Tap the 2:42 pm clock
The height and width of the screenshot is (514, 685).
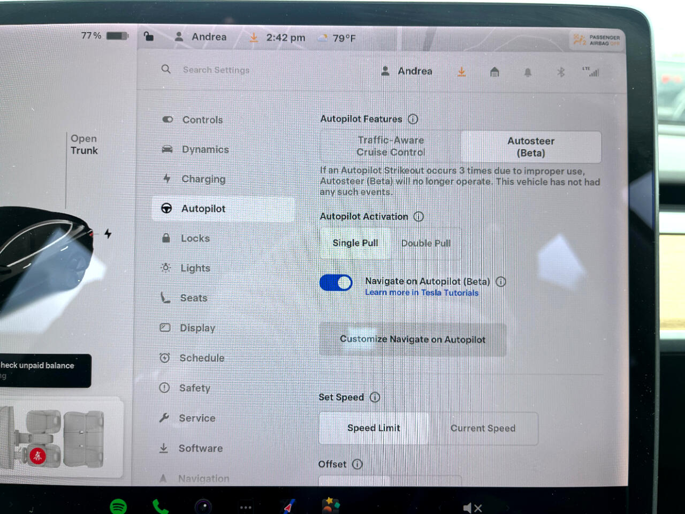point(286,37)
